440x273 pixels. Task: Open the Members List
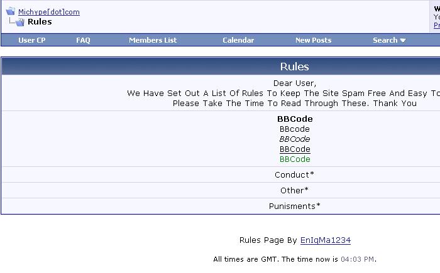153,40
